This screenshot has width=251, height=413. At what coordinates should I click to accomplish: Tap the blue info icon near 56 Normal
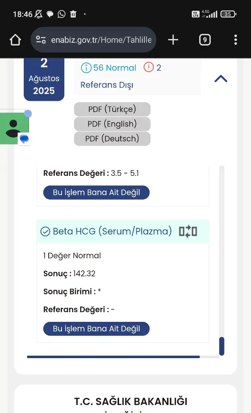(x=86, y=68)
